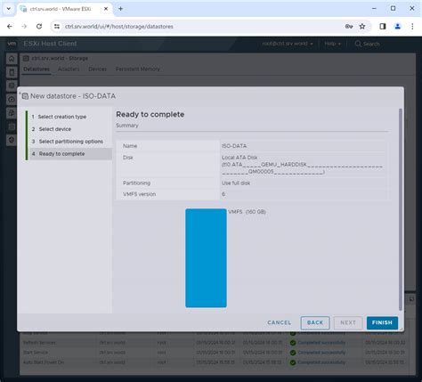This screenshot has height=382, width=422.
Task: Click the Auto Start Power On task row
Action: click(214, 362)
